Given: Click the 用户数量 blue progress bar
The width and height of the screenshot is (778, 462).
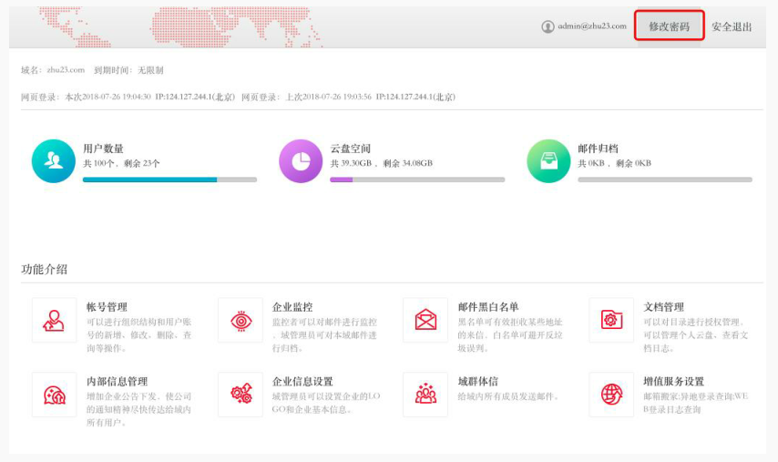Looking at the screenshot, I should 169,180.
